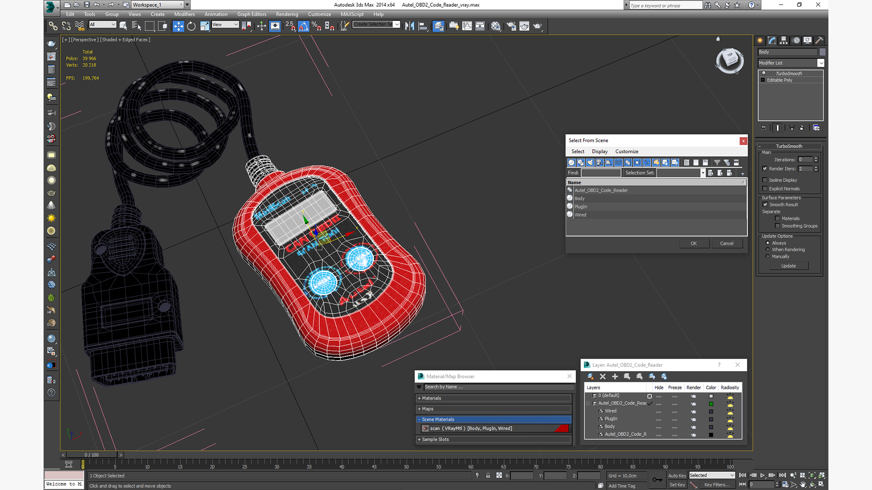Open the Graph Editors menu
The image size is (872, 490).
click(252, 14)
